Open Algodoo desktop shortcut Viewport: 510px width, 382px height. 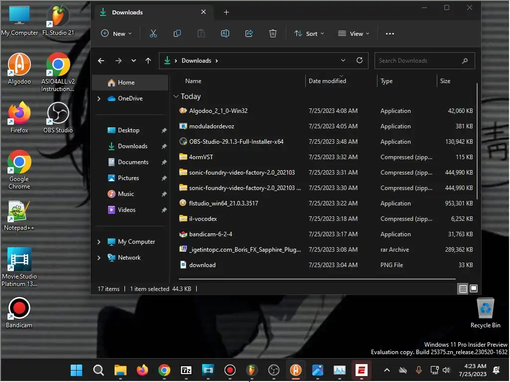point(19,69)
